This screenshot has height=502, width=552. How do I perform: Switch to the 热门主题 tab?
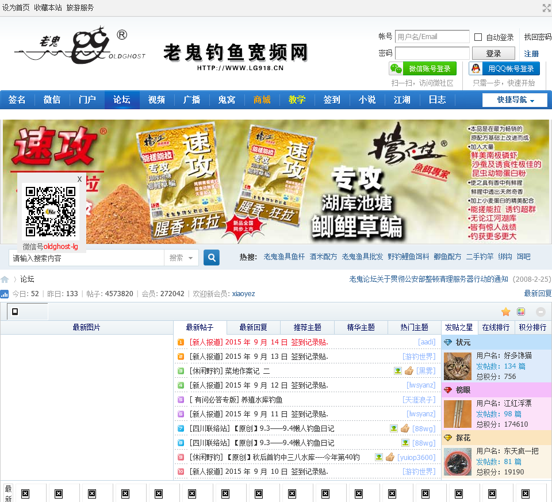tap(415, 327)
